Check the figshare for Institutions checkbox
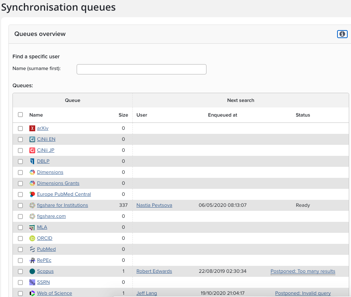The image size is (351, 297). 21,205
